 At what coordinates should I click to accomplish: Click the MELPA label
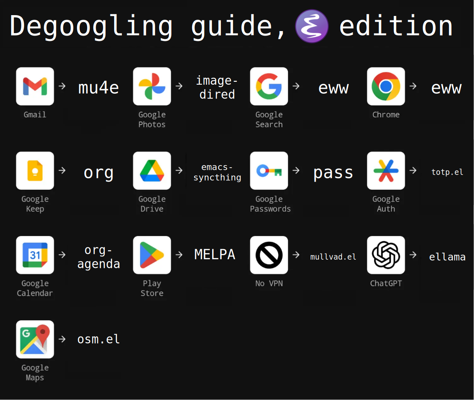coord(215,254)
